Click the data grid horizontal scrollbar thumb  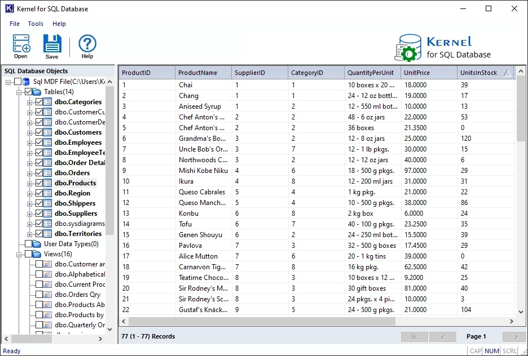coord(262,322)
